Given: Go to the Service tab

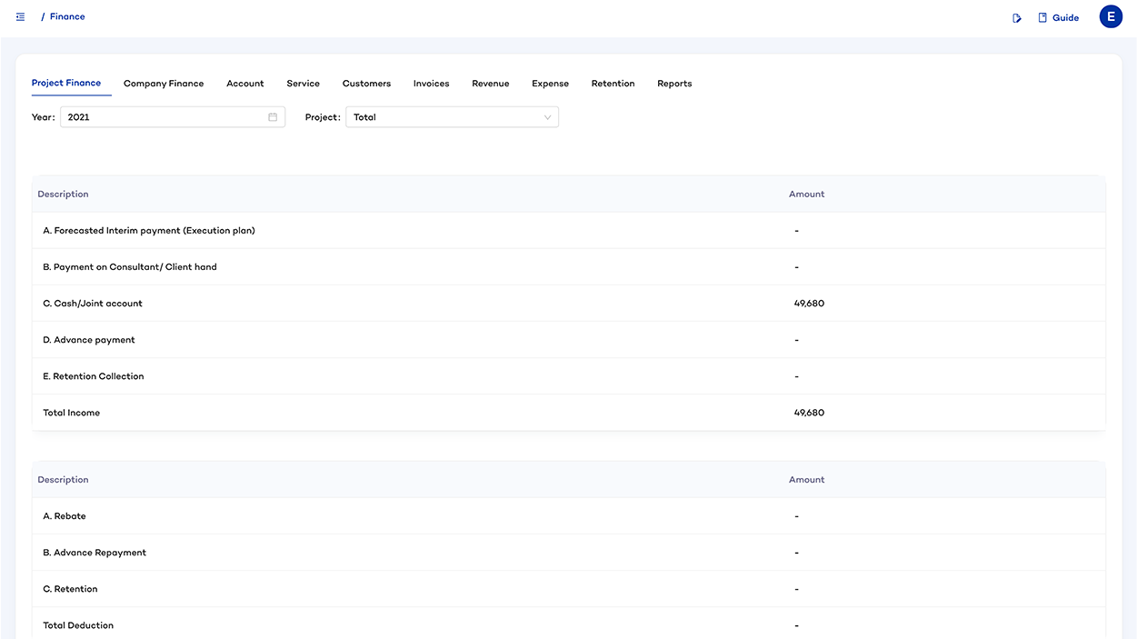Looking at the screenshot, I should coord(303,84).
